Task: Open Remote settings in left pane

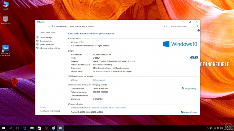Action: (x=46, y=41)
